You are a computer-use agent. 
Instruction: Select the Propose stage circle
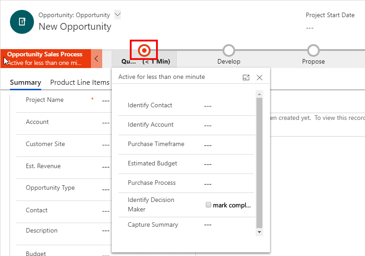[313, 50]
